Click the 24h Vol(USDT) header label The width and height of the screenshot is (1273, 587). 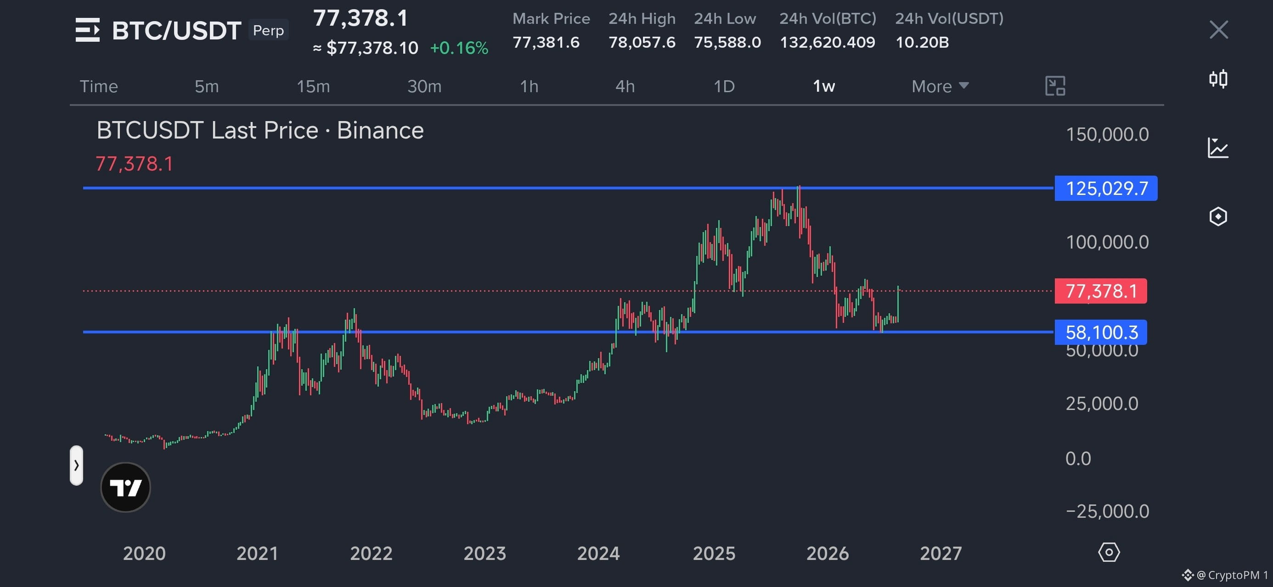pyautogui.click(x=949, y=18)
